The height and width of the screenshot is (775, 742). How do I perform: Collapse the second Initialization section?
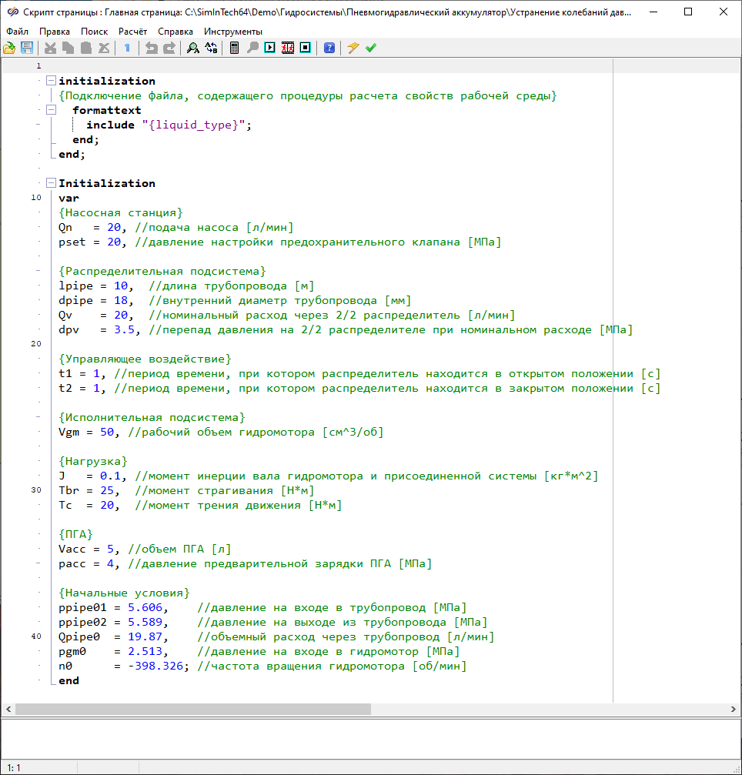(x=52, y=183)
